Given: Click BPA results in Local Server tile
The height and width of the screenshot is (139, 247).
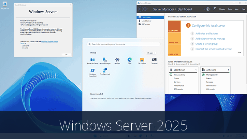Looking at the screenshot, I should 178,89.
